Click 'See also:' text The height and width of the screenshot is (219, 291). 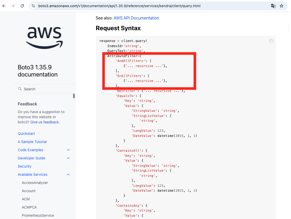104,18
